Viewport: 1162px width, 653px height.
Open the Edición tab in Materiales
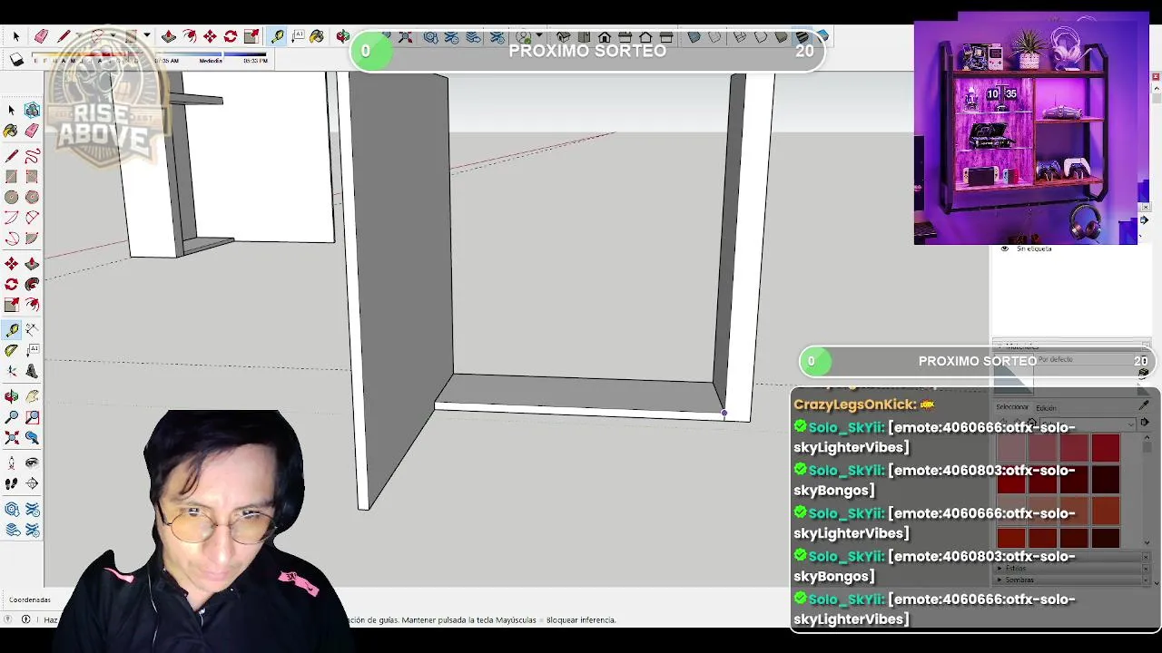1046,408
